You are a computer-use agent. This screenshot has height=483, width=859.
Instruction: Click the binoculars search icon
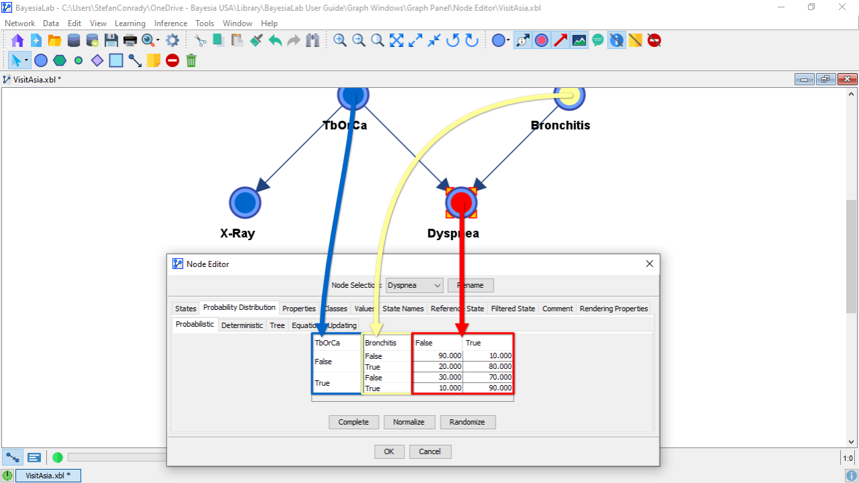(312, 40)
